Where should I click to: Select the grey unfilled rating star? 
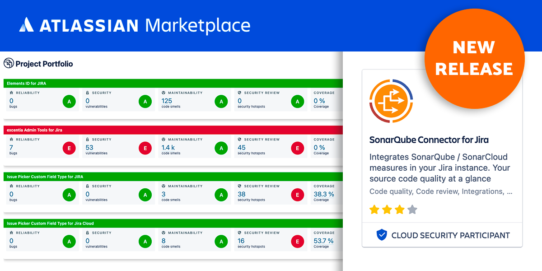coord(412,210)
